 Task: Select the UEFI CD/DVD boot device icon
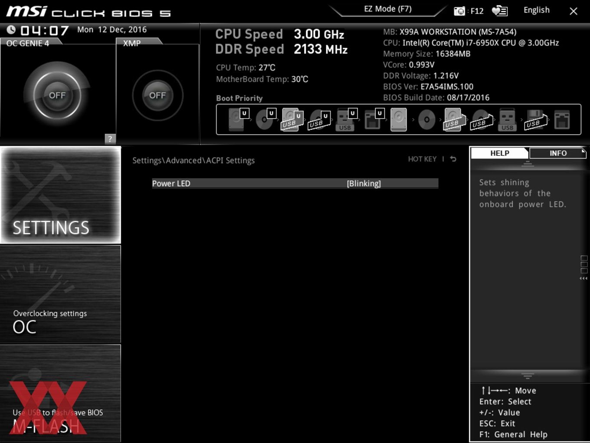point(265,119)
